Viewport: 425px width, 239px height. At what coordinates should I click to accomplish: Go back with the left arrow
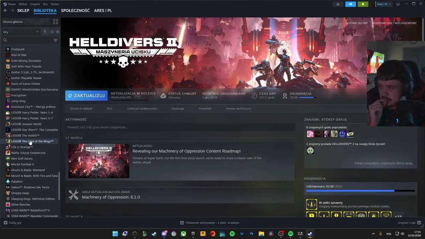(x=5, y=11)
